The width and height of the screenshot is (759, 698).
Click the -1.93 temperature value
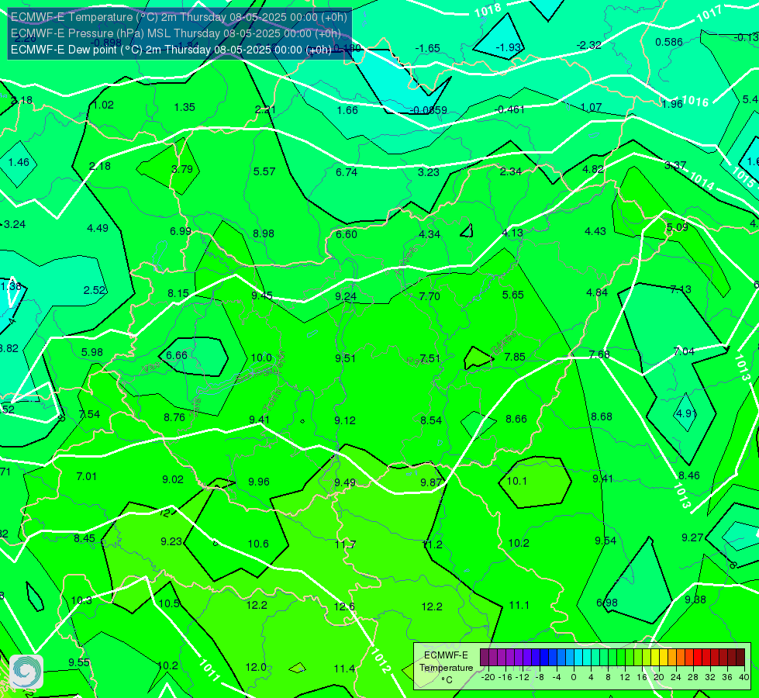coord(509,47)
